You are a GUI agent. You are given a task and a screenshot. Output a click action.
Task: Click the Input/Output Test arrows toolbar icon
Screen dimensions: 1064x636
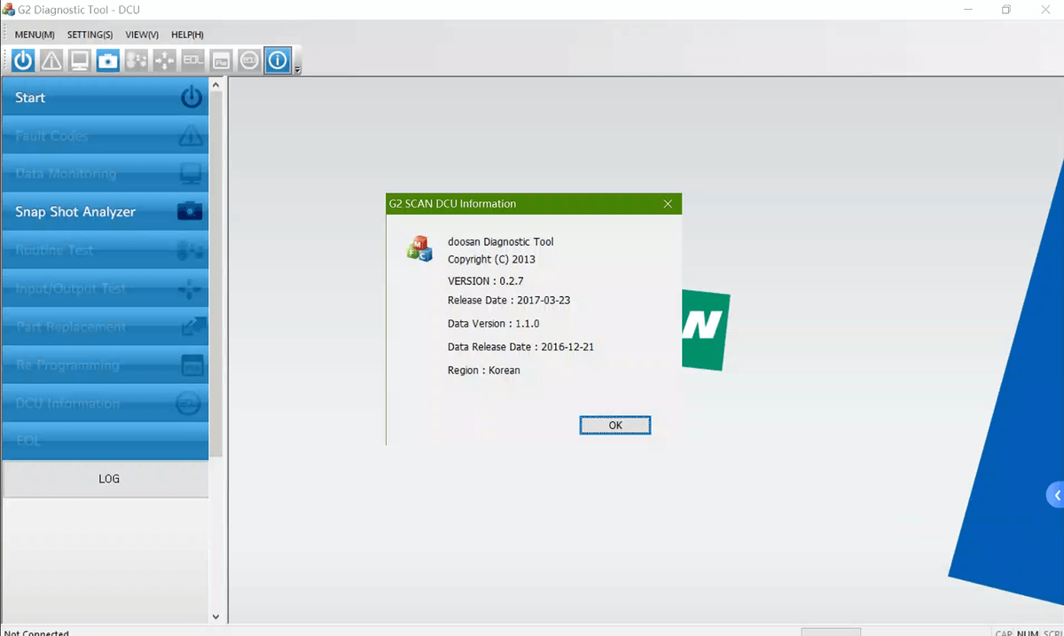(x=165, y=60)
